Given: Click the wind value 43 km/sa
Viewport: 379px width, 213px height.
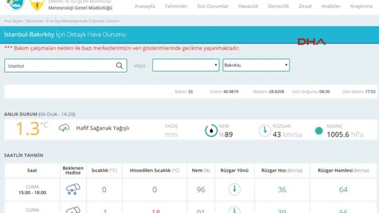Looking at the screenshot, I should 287,135.
